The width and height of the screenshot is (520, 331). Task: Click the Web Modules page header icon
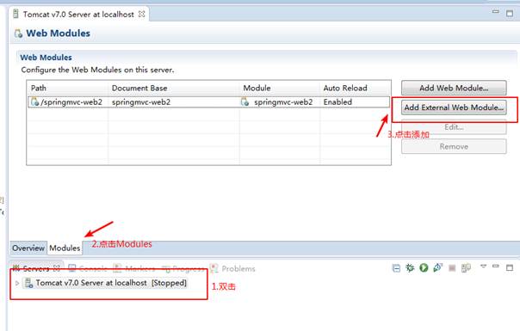18,34
